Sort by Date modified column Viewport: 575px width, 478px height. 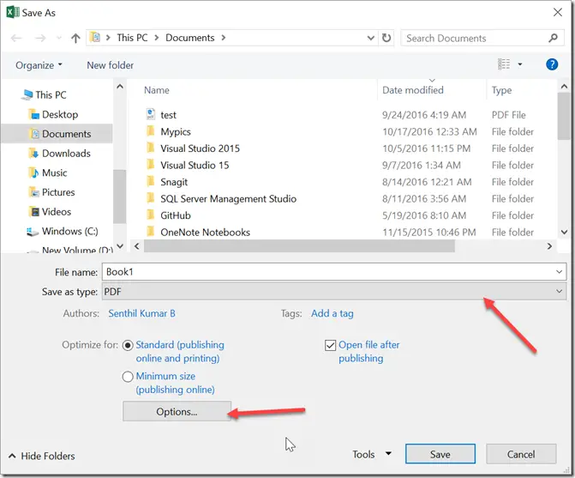tap(413, 90)
